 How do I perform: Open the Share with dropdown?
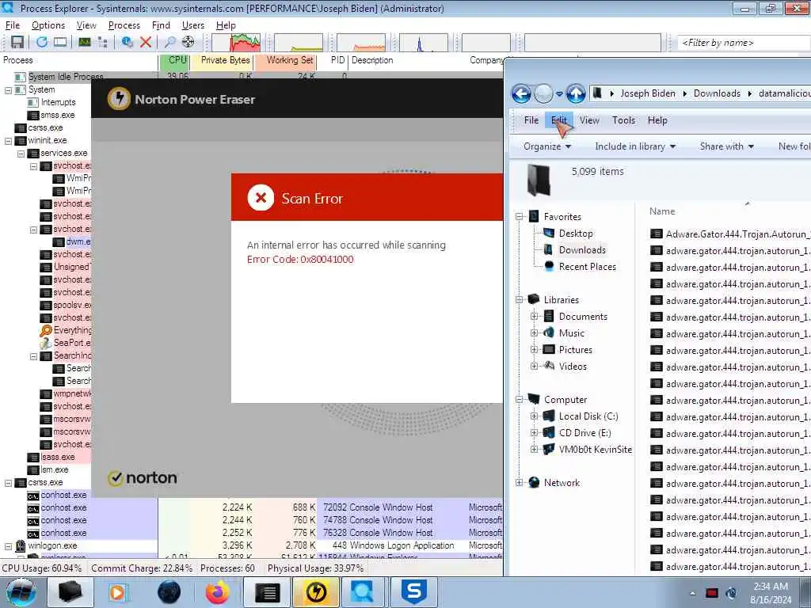727,146
